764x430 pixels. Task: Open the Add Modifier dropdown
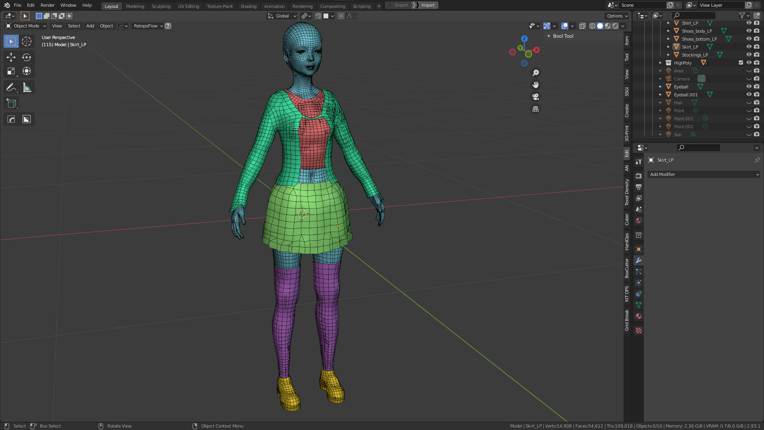point(704,174)
